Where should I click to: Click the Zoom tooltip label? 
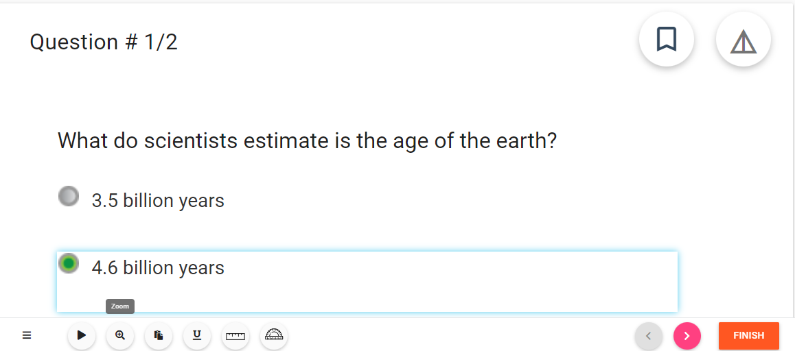(120, 306)
